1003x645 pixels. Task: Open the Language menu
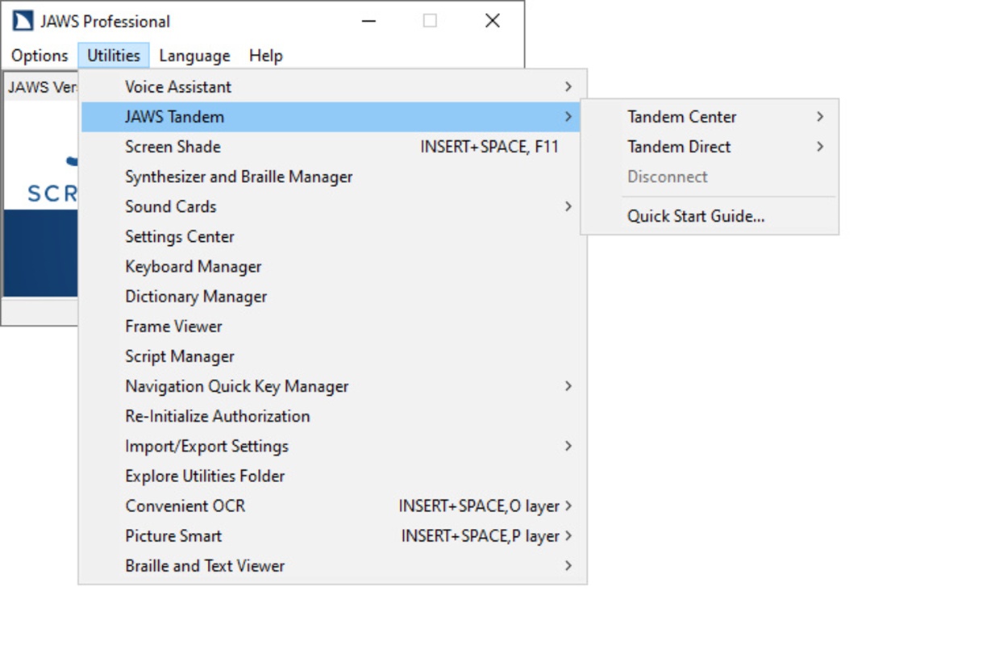[x=194, y=56]
